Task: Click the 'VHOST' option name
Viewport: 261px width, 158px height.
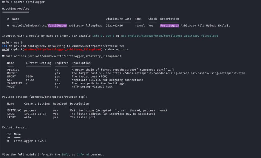Action: (11, 87)
